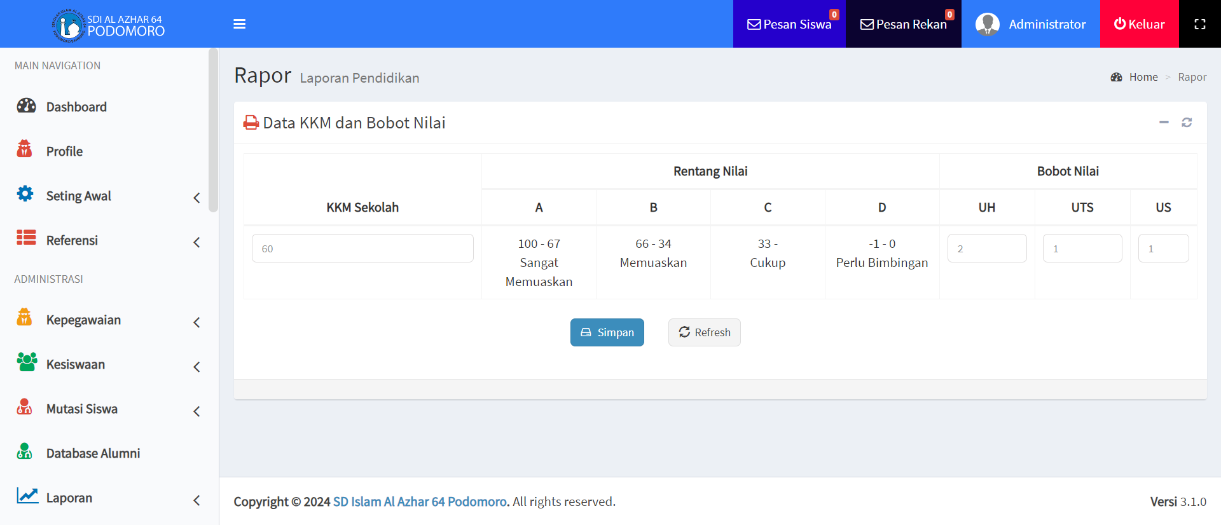Click the SDI Al Azhar 64 Podomoro logo
1221x525 pixels.
pos(68,25)
